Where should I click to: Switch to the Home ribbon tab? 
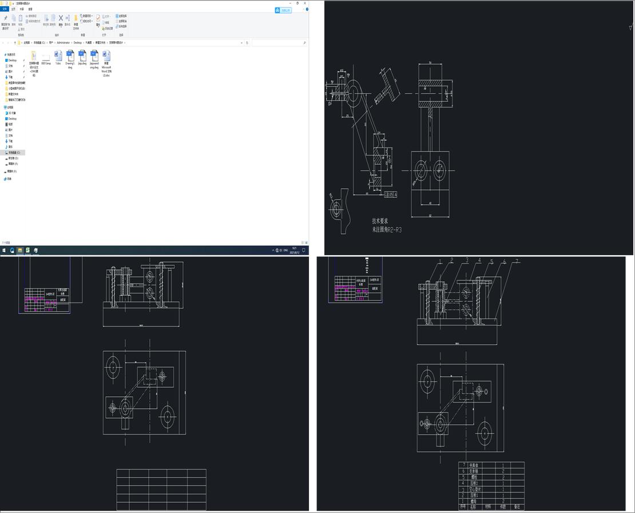[13, 9]
